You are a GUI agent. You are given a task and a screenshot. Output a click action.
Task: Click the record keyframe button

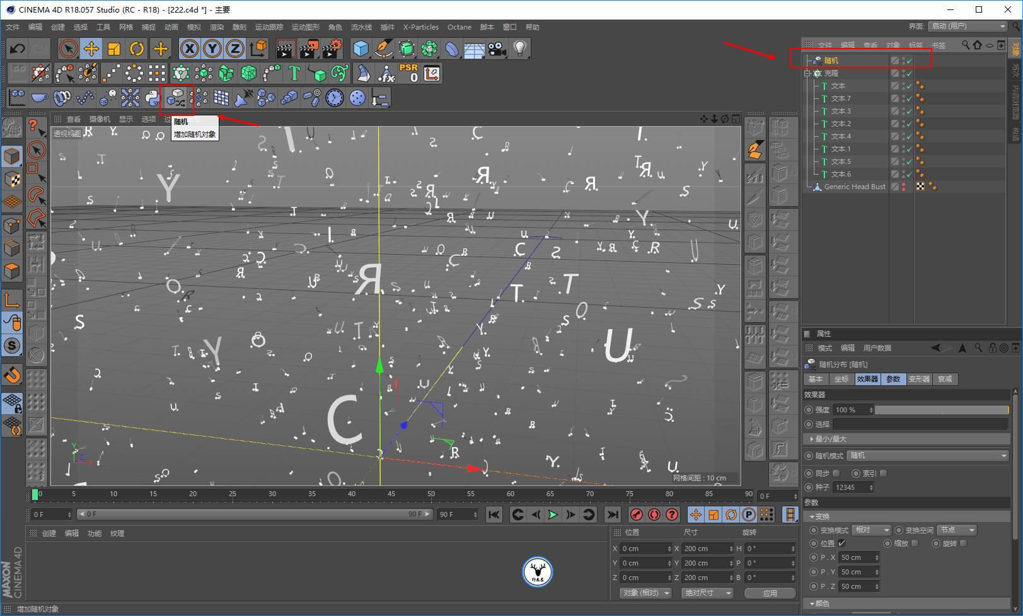(637, 514)
